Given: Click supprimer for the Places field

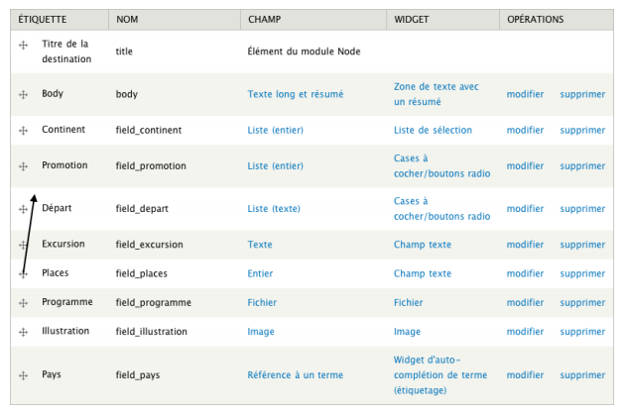Looking at the screenshot, I should click(x=582, y=273).
